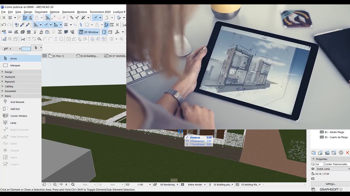Click the Cortes Transversales name field

coord(337,164)
